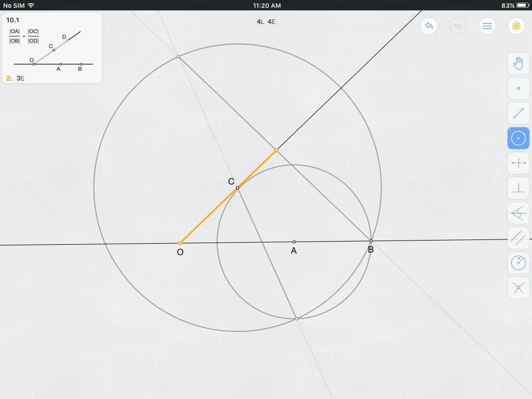Choose the Perpendicular line tool

click(x=518, y=188)
